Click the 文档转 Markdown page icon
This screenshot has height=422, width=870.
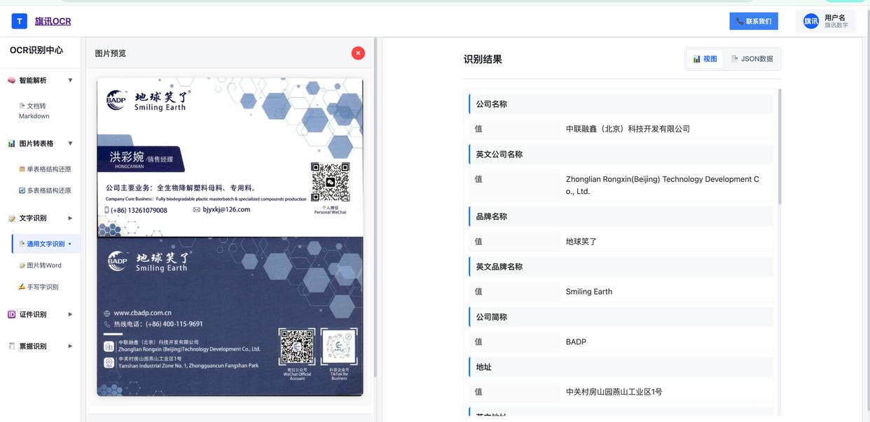pos(22,106)
